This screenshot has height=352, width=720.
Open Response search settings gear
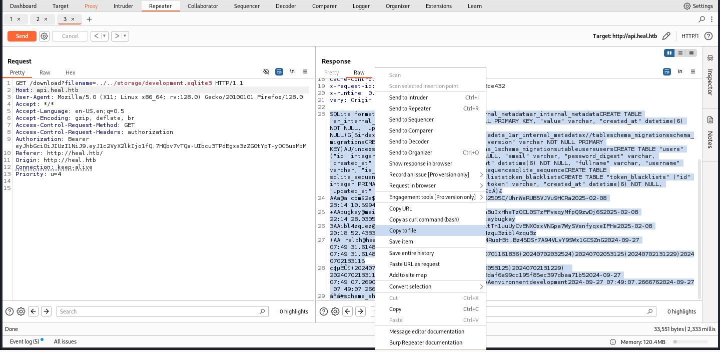[335, 311]
